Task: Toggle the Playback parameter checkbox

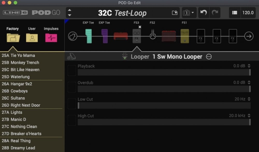Action: pos(72,71)
